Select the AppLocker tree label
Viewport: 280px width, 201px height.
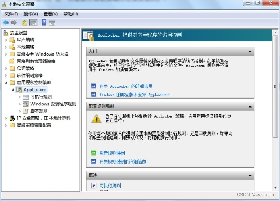coord(35,90)
